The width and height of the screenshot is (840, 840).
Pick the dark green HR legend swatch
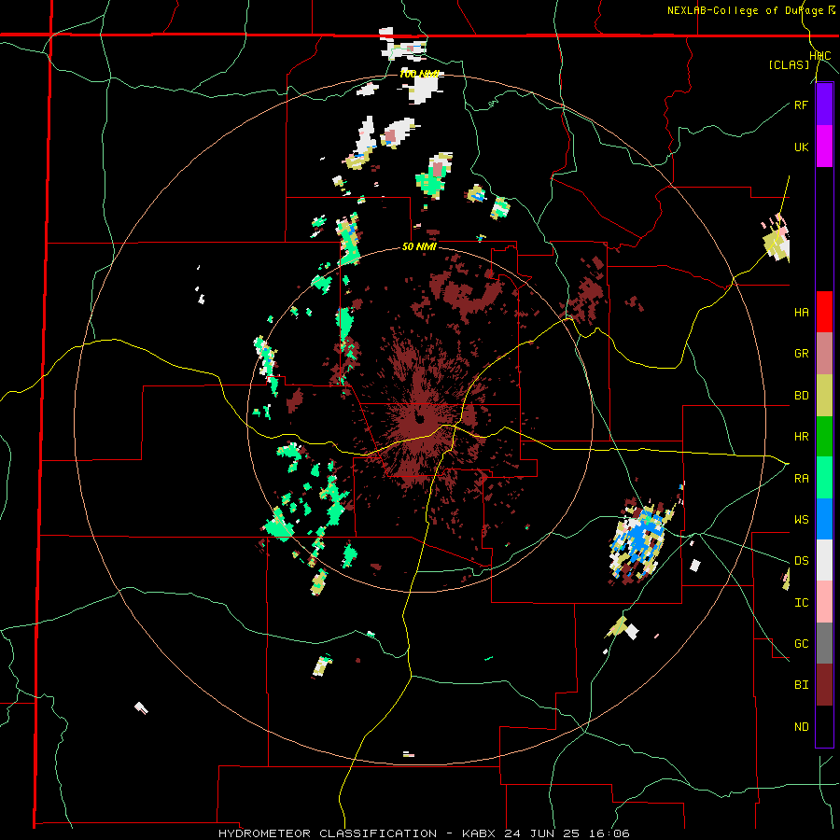point(824,437)
